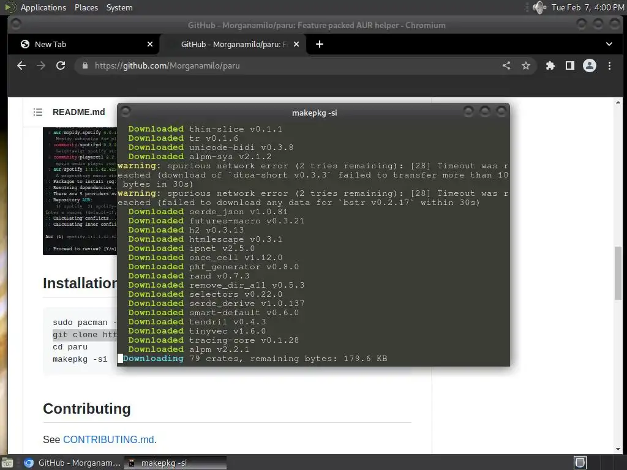Open the System menu

pyautogui.click(x=119, y=7)
